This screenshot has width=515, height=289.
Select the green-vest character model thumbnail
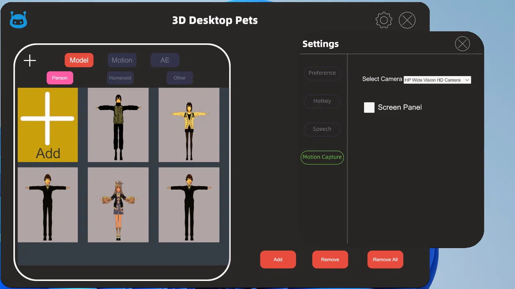pos(118,125)
